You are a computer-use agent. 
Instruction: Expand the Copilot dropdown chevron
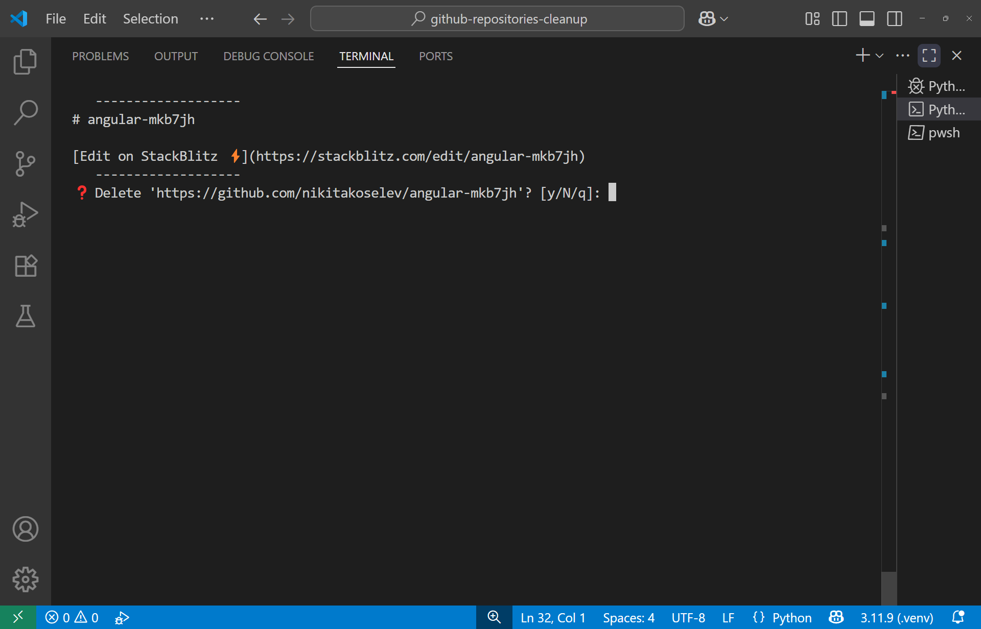coord(724,19)
